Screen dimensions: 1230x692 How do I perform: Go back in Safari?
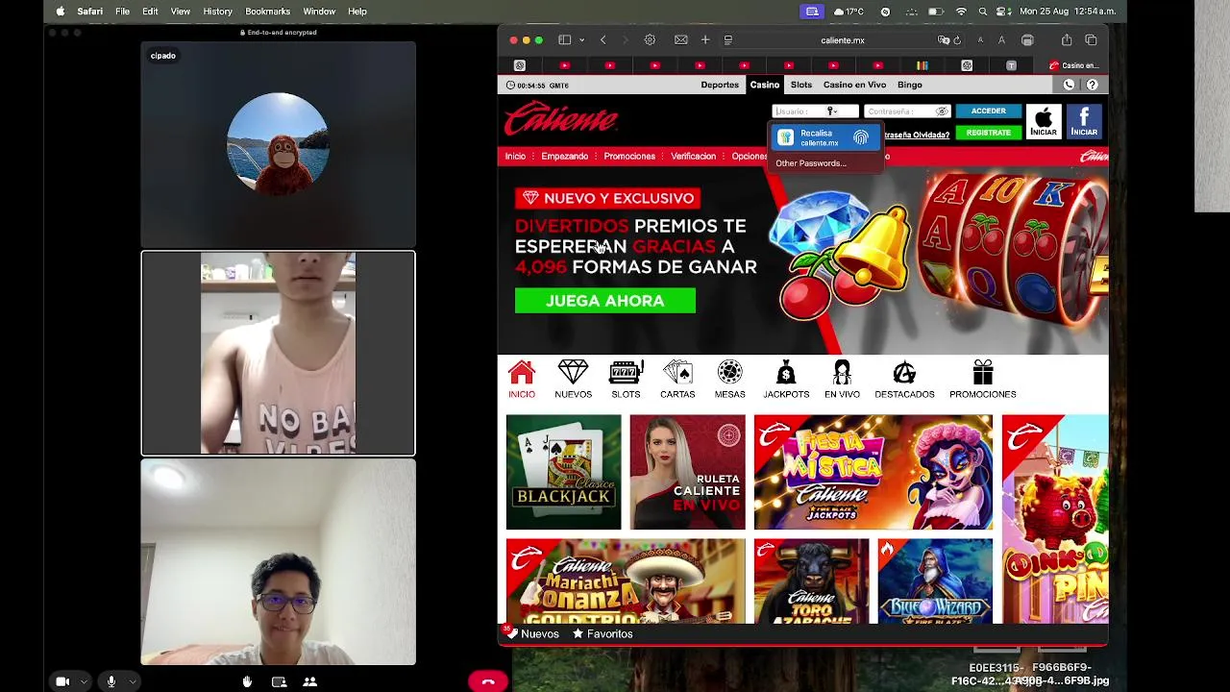(x=603, y=40)
